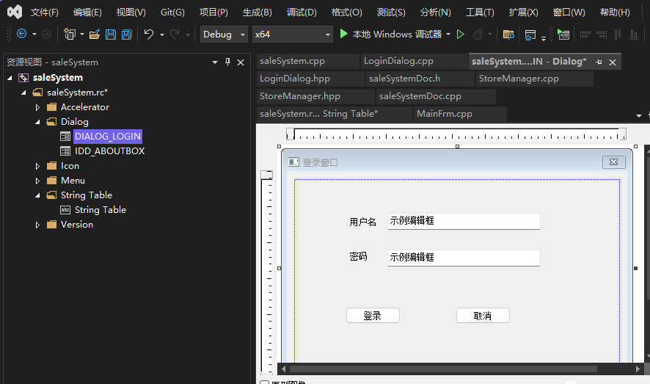The image size is (650, 384).
Task: Expand the Accelerator folder
Action: pyautogui.click(x=37, y=107)
